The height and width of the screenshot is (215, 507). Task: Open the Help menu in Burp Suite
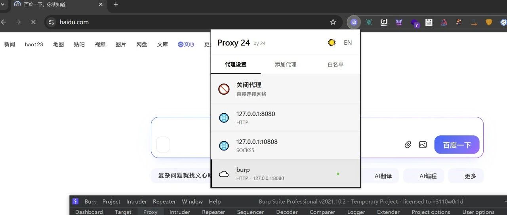click(x=215, y=202)
